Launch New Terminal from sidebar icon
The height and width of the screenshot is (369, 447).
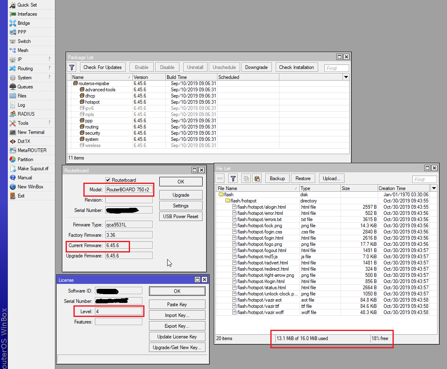(x=13, y=132)
